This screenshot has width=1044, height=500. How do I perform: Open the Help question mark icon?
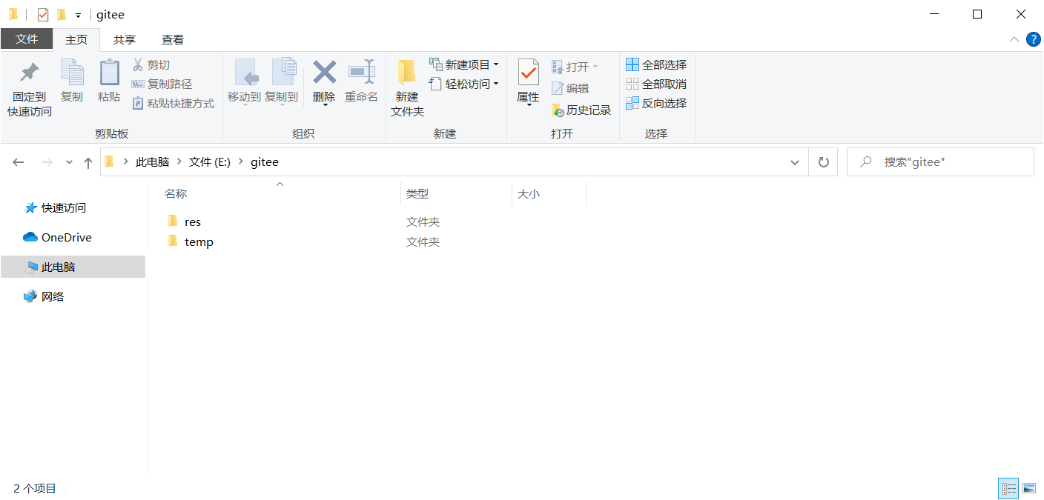click(x=1033, y=39)
